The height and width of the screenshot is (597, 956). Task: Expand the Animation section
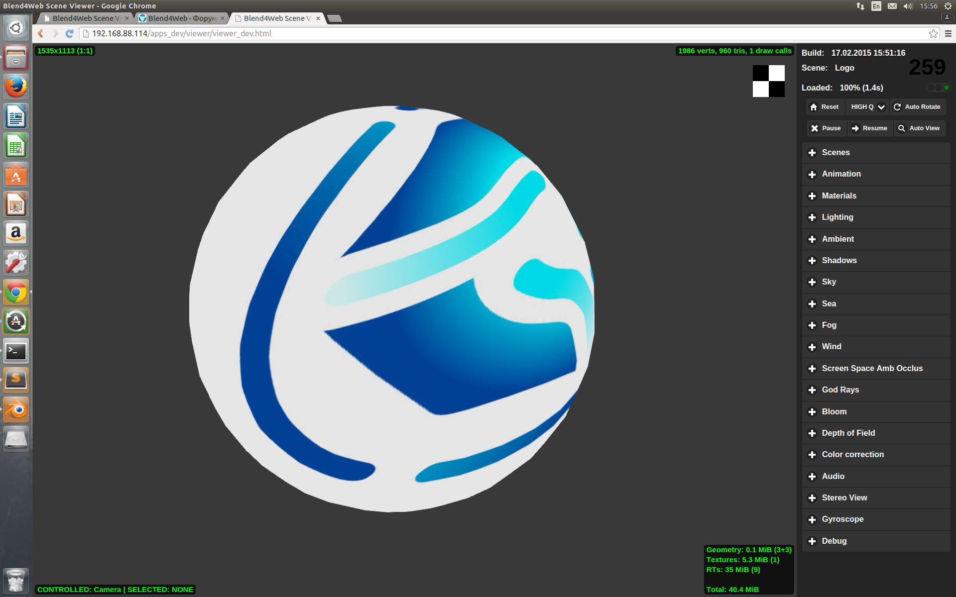(841, 174)
